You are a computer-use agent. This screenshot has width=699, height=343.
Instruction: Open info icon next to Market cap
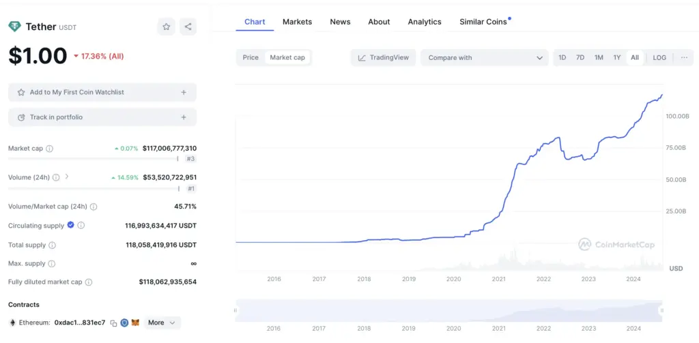(49, 149)
